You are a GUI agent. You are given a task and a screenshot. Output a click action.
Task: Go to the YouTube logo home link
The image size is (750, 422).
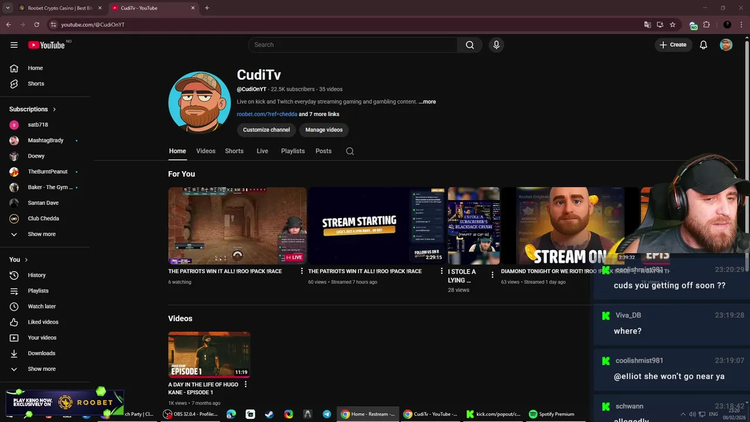click(x=46, y=45)
